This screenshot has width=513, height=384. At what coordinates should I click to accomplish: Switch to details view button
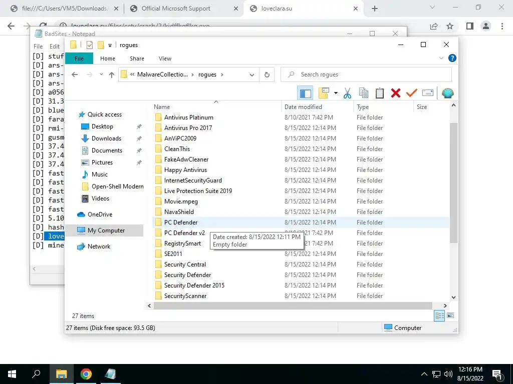[x=439, y=315]
